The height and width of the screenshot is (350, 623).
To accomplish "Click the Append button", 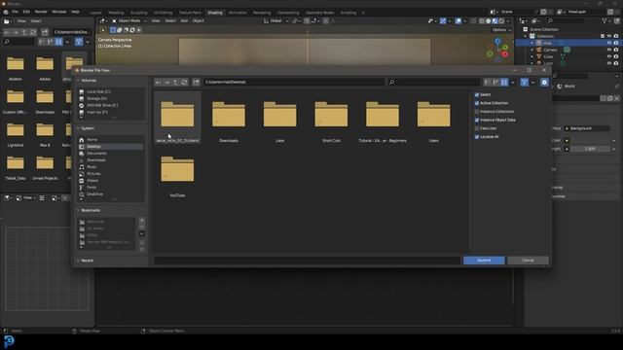I will [x=484, y=261].
